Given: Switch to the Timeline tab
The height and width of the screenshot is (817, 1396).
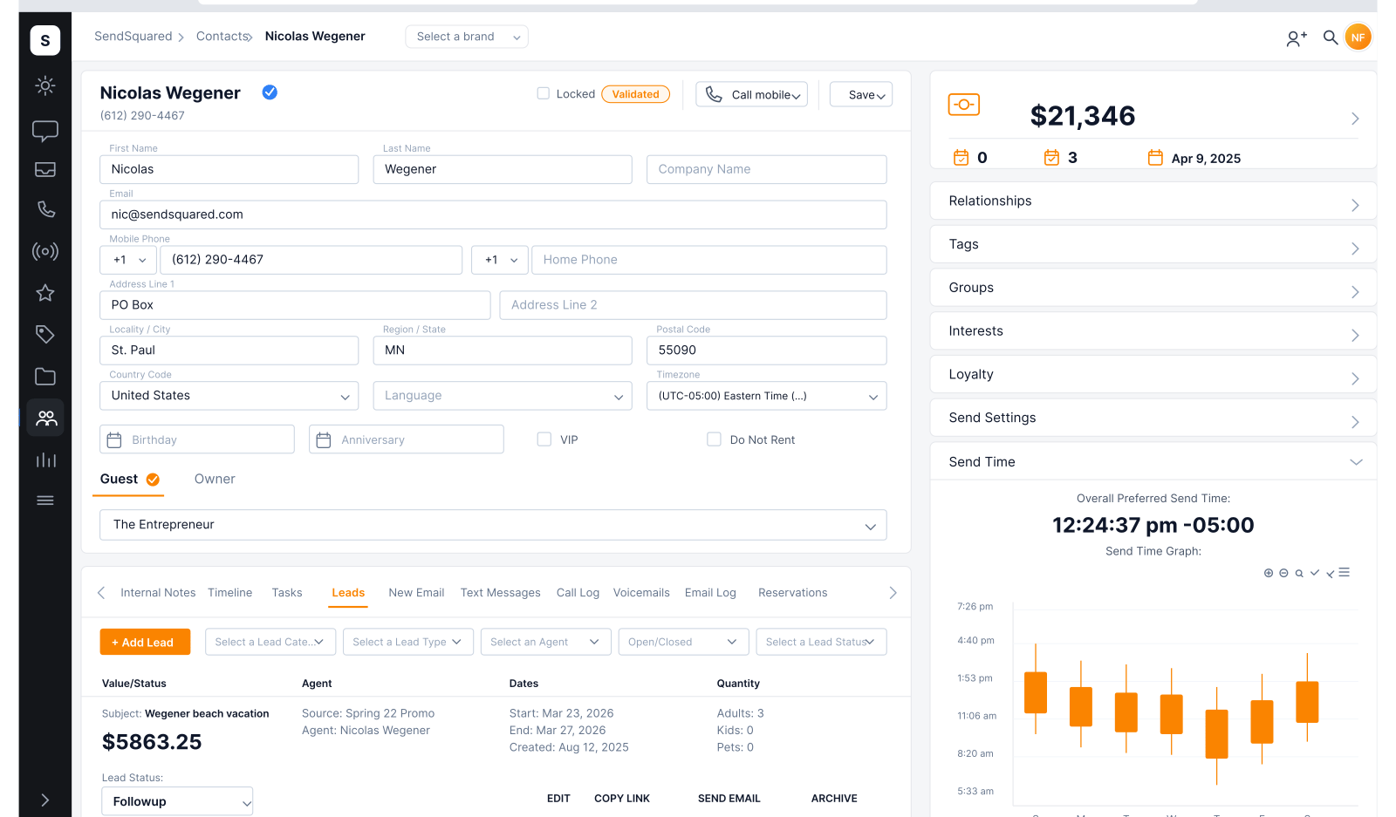Looking at the screenshot, I should pyautogui.click(x=230, y=593).
